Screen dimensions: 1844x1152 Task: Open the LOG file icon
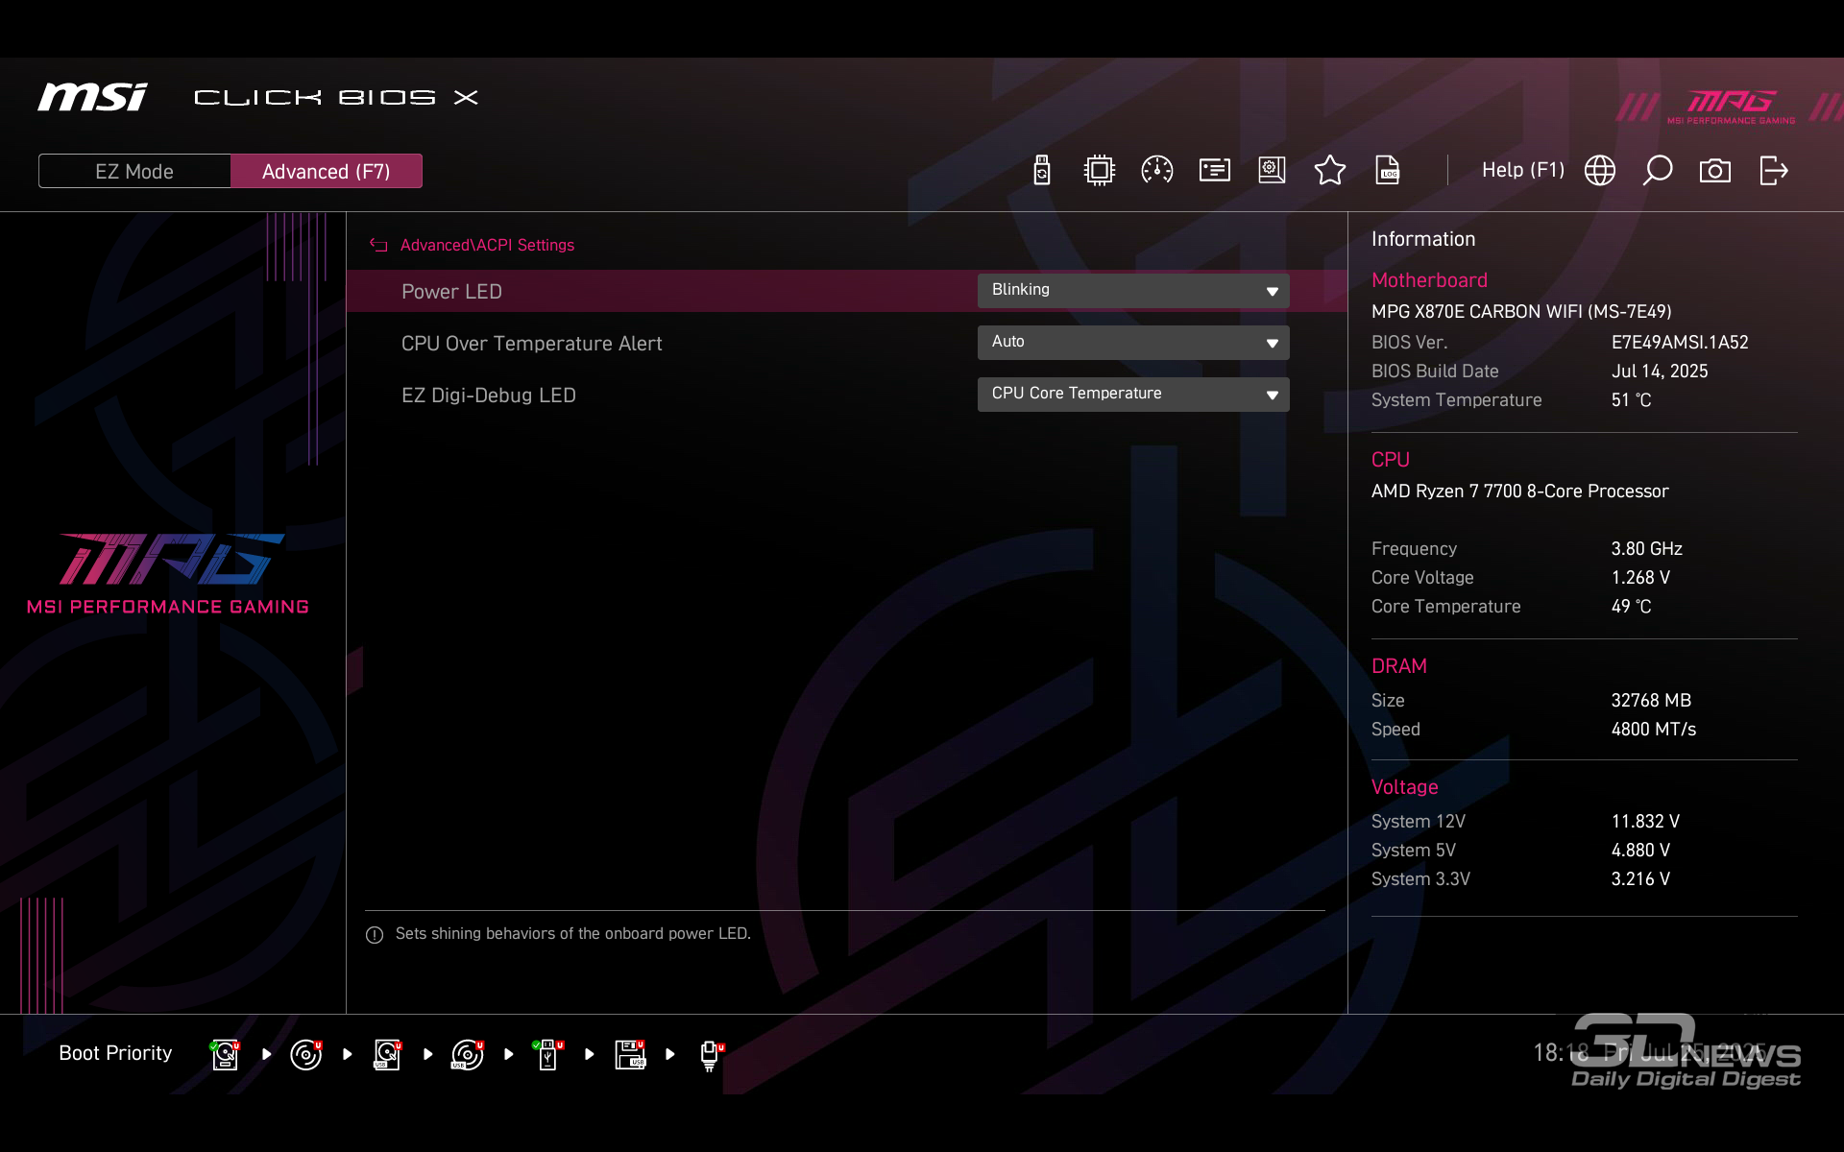tap(1388, 171)
